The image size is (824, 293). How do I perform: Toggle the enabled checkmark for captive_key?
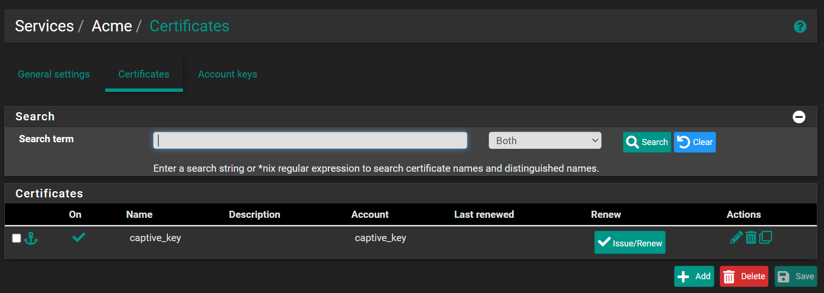78,237
